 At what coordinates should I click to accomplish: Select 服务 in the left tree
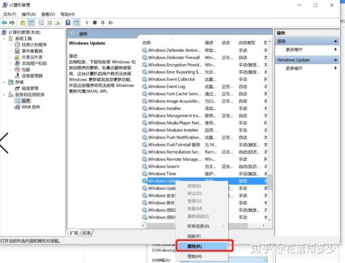pyautogui.click(x=26, y=101)
